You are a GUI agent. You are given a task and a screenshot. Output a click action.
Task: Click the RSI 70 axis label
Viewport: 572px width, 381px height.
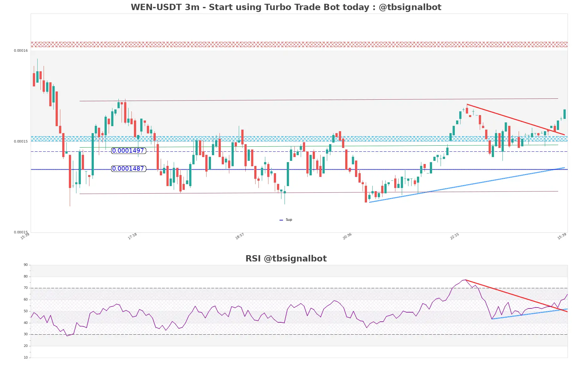(x=26, y=288)
